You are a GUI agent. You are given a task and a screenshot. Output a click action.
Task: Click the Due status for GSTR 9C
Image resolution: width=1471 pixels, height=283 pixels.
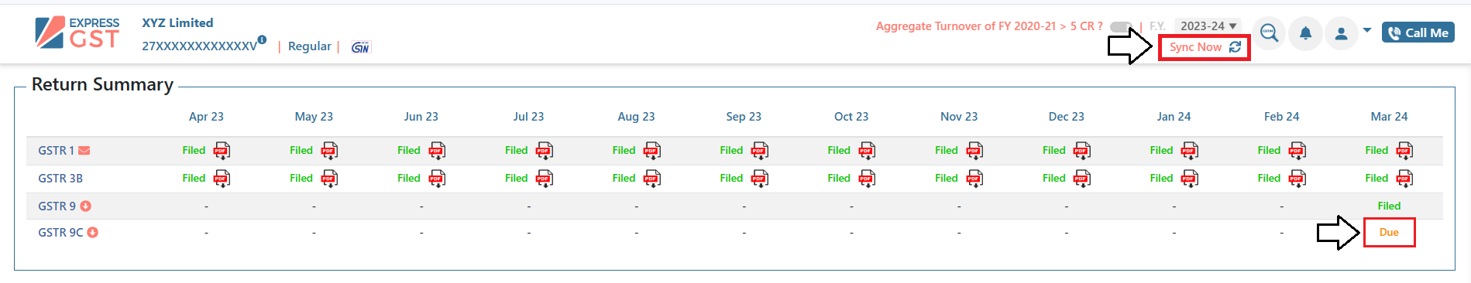[1389, 233]
